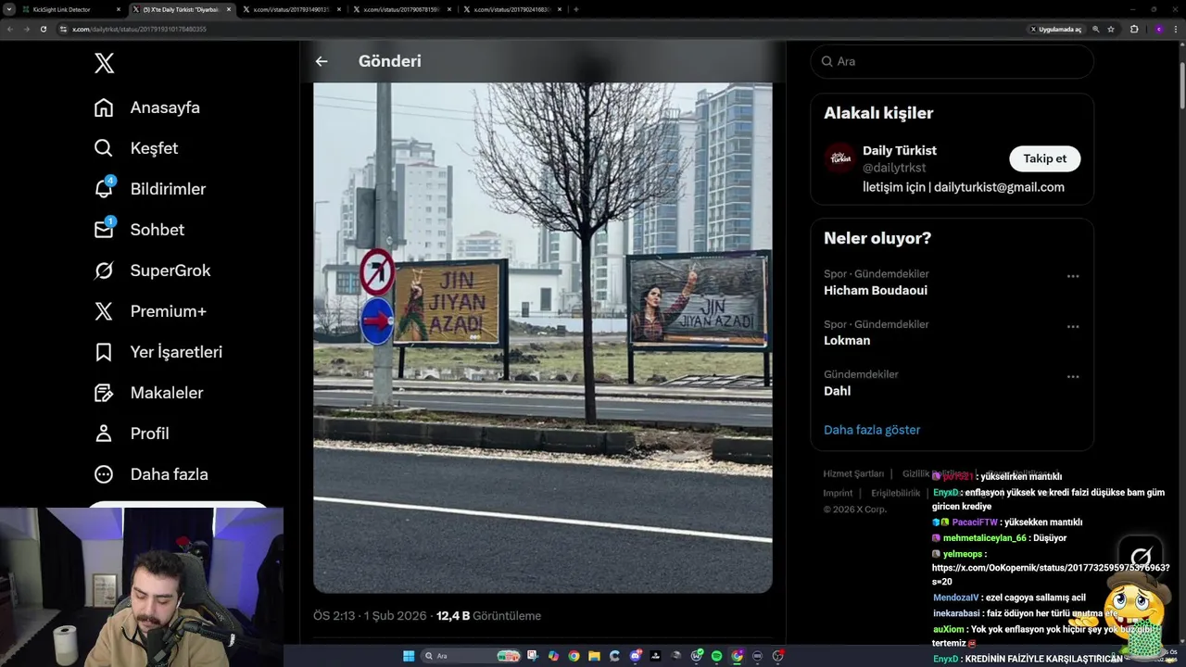Click the Daha fazla ellipsis circle icon
Viewport: 1186px width, 667px height.
[104, 474]
